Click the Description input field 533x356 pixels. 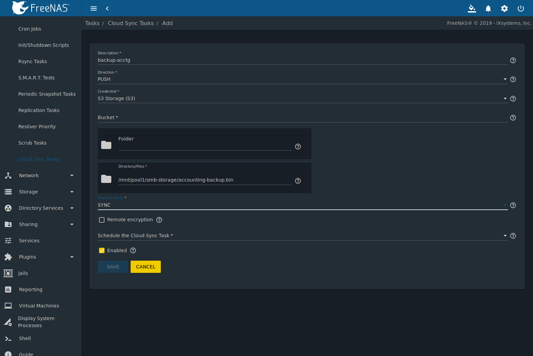(303, 60)
